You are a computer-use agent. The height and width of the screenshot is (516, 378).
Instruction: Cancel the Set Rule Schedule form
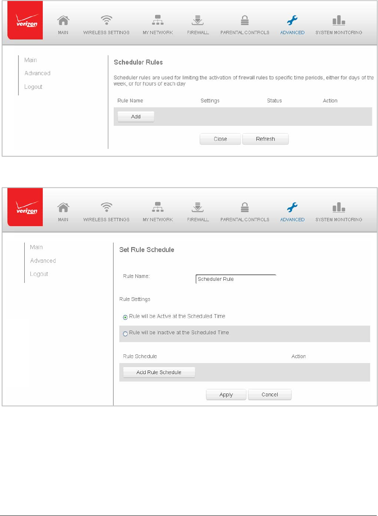(x=269, y=395)
